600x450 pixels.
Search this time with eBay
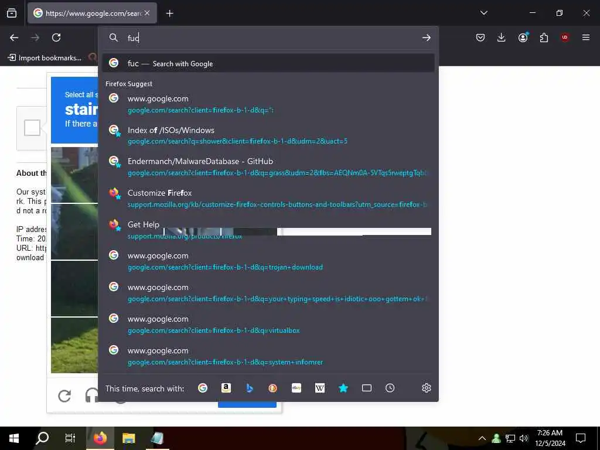(296, 388)
